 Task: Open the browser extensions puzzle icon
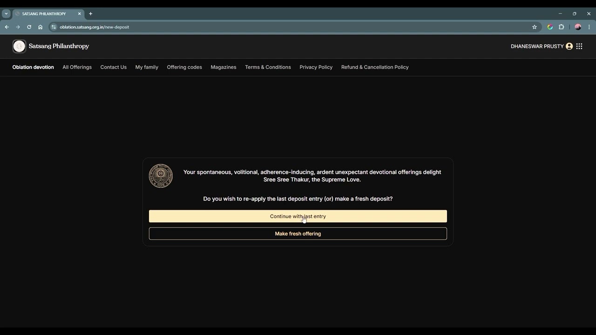point(562,27)
